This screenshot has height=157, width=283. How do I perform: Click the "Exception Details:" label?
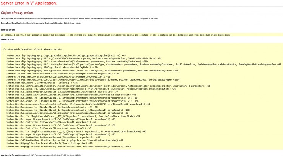pyautogui.click(x=10, y=23)
